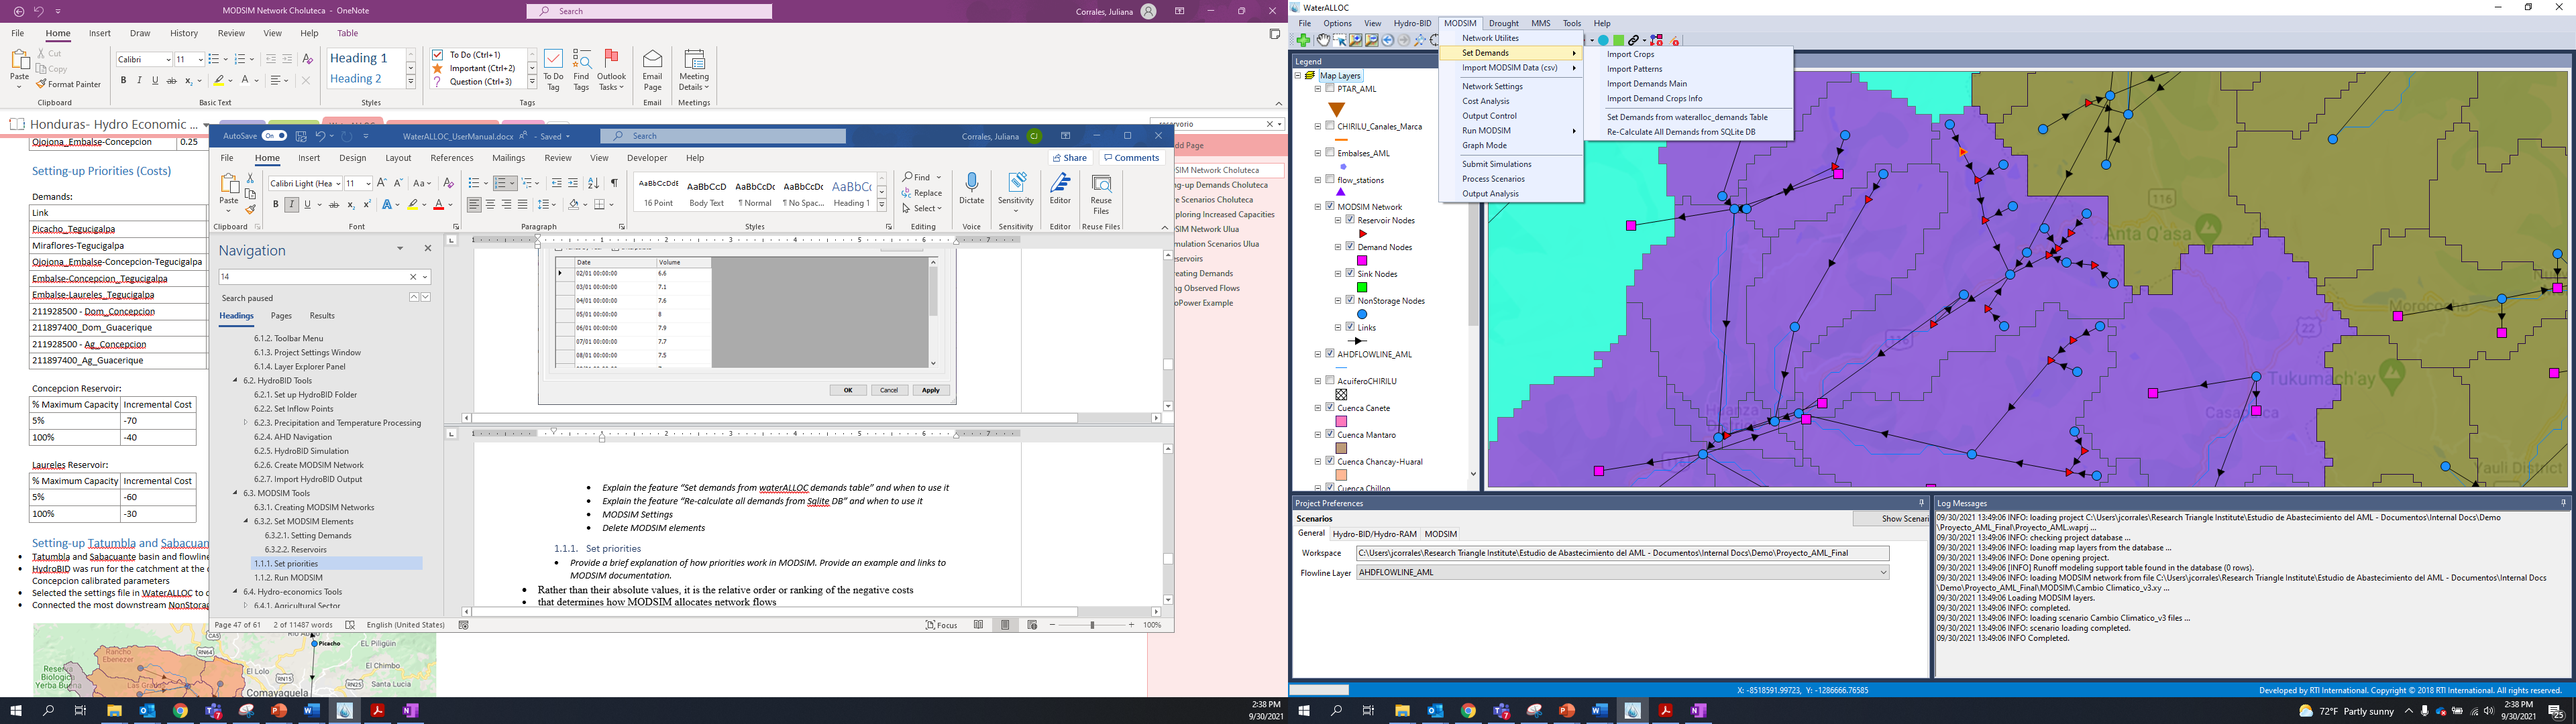Activate the Zoom Out map tool
Viewport: 2576px width, 724px height.
point(1372,40)
